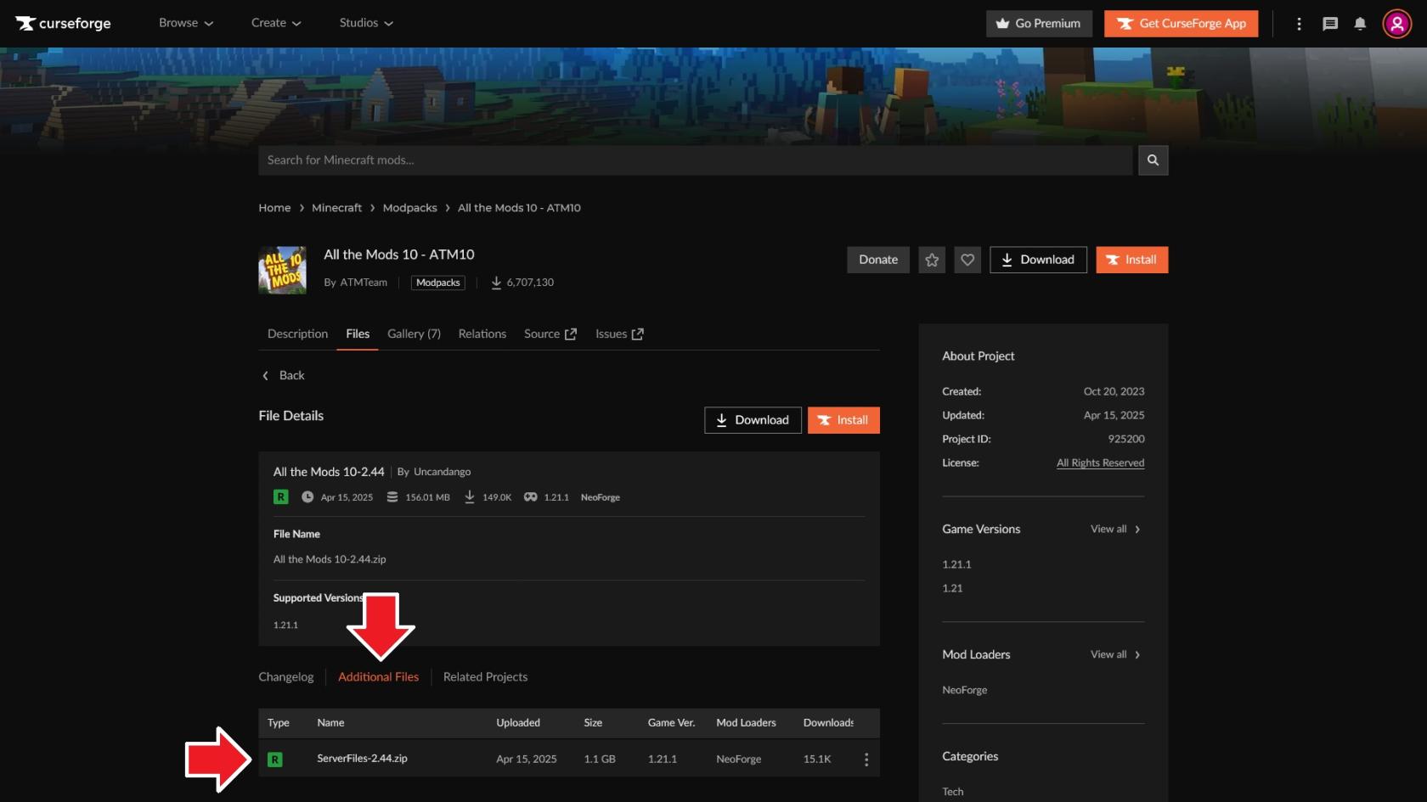The width and height of the screenshot is (1427, 802).
Task: Click View all for Mod Loaders
Action: 1115,655
